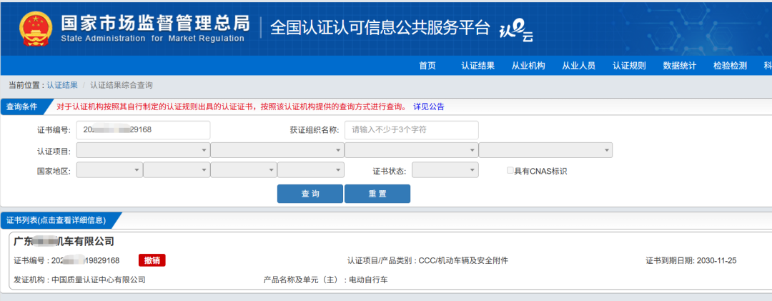Open the 数据统计 nav menu
Image resolution: width=772 pixels, height=301 pixels.
(680, 66)
